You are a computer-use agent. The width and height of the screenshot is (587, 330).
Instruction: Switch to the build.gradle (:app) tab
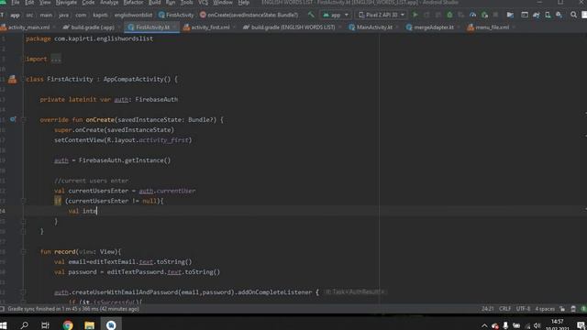point(92,27)
